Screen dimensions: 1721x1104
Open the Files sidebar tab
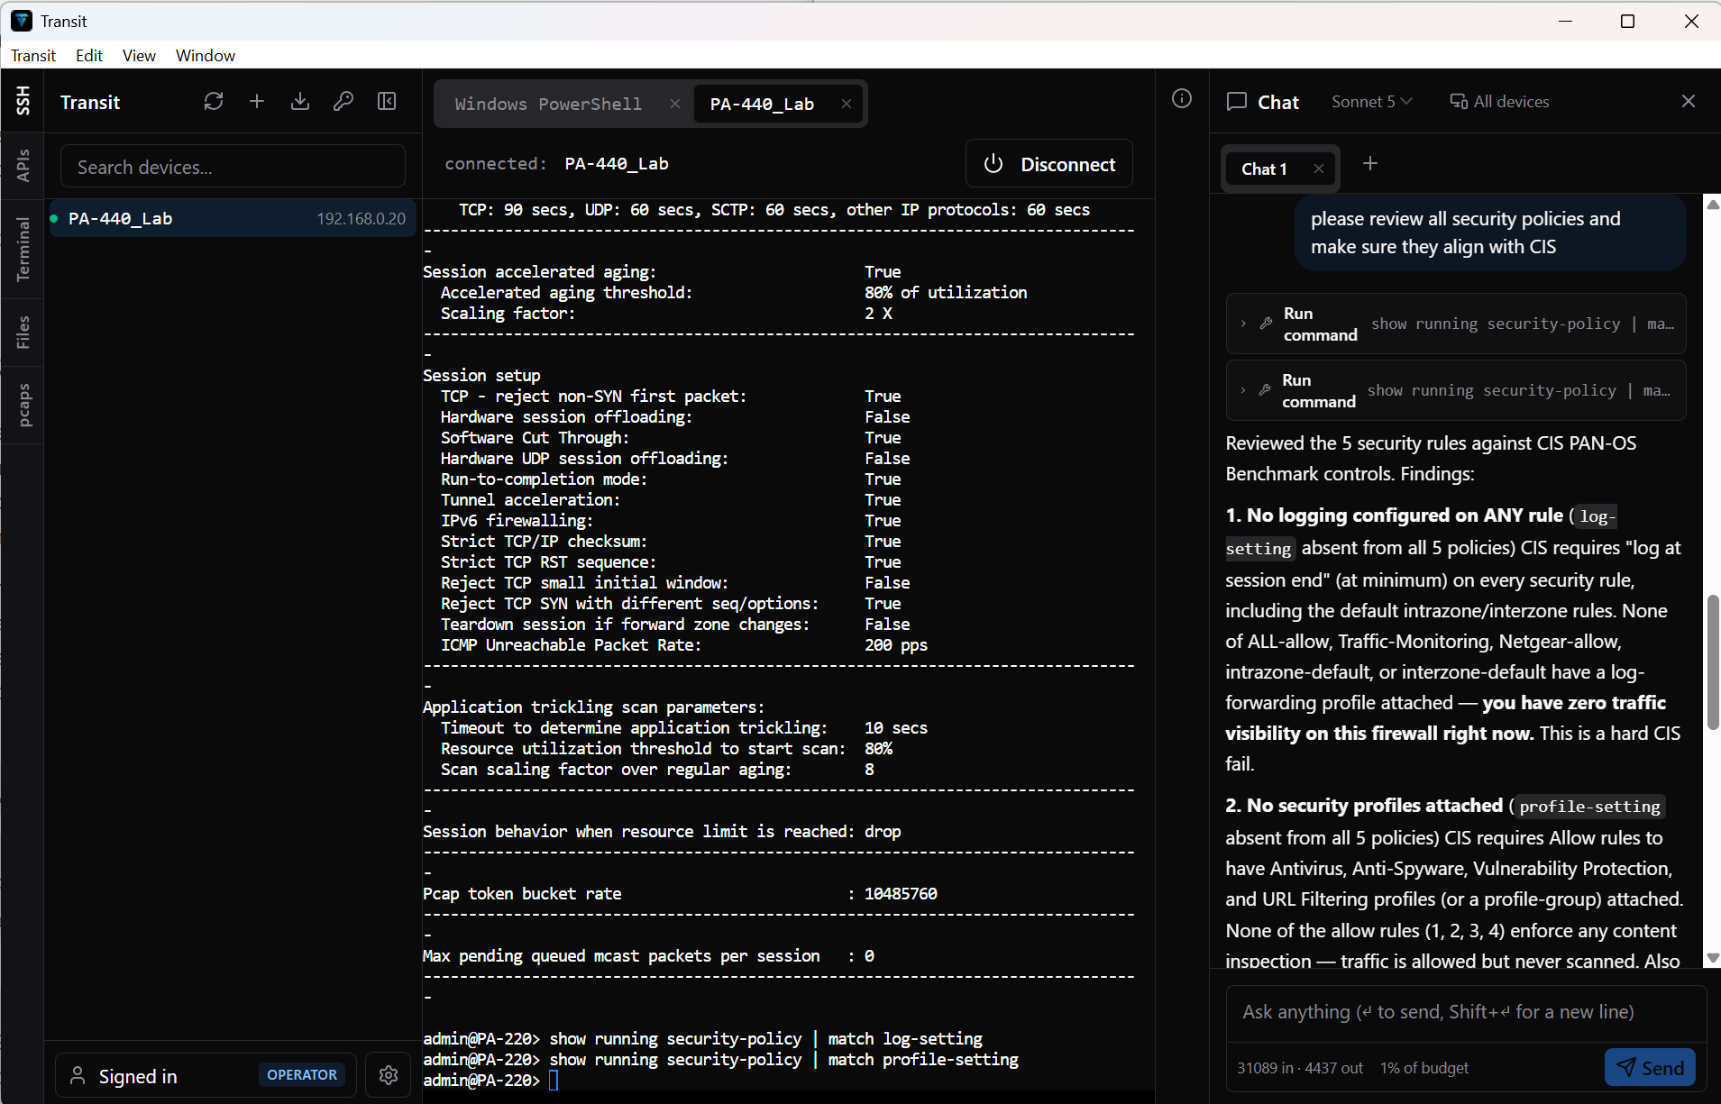(23, 332)
